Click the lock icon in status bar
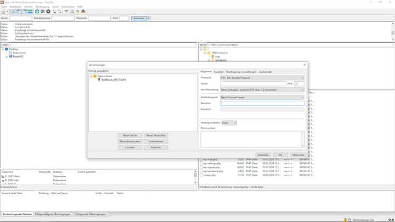 [x=345, y=220]
